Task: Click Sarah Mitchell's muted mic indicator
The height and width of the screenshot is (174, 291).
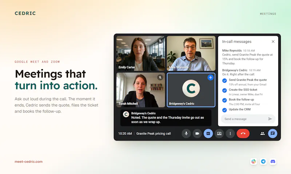Action: [160, 77]
